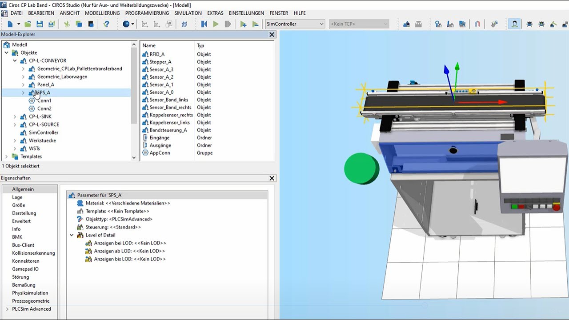Click the copy icon in the toolbar
The image size is (569, 320).
79,24
